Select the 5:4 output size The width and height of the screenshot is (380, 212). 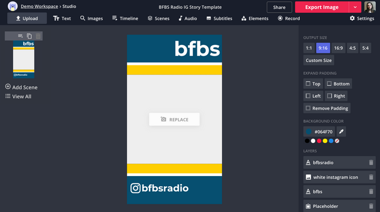click(x=365, y=48)
